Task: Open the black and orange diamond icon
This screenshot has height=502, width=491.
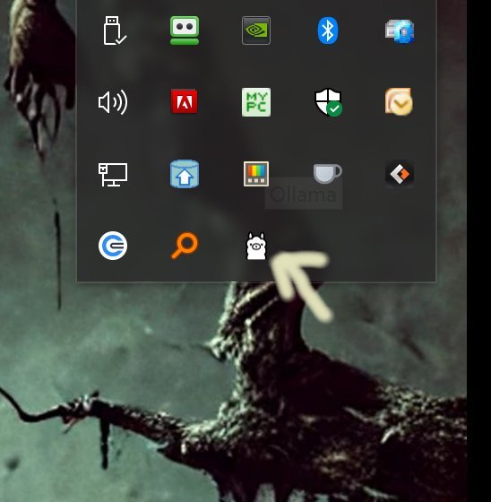Action: (400, 174)
